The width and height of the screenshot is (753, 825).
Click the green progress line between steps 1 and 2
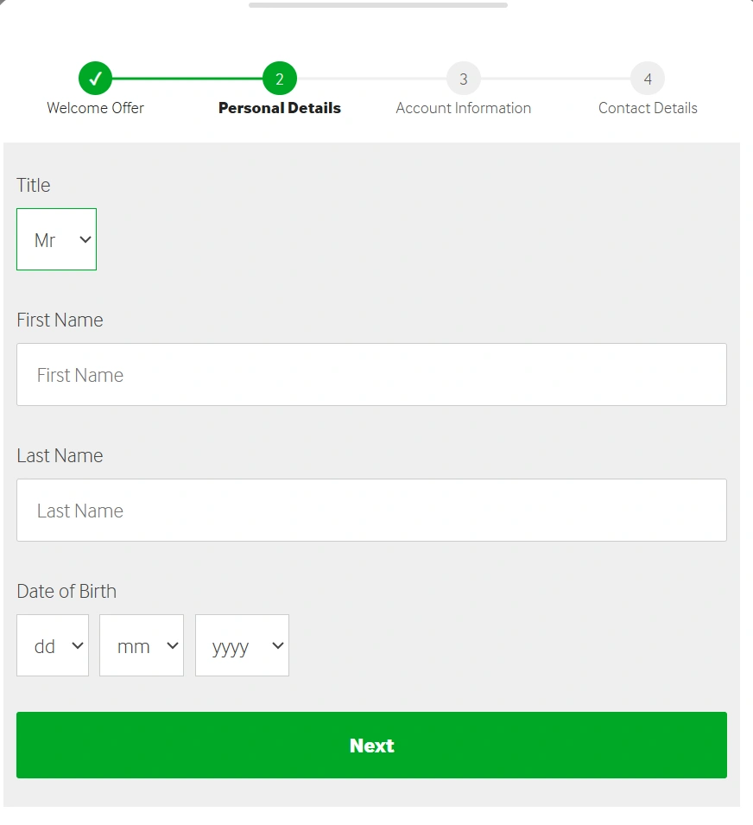tap(186, 78)
